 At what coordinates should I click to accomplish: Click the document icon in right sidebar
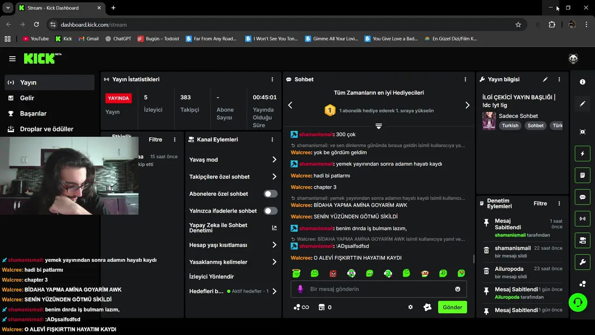[582, 175]
